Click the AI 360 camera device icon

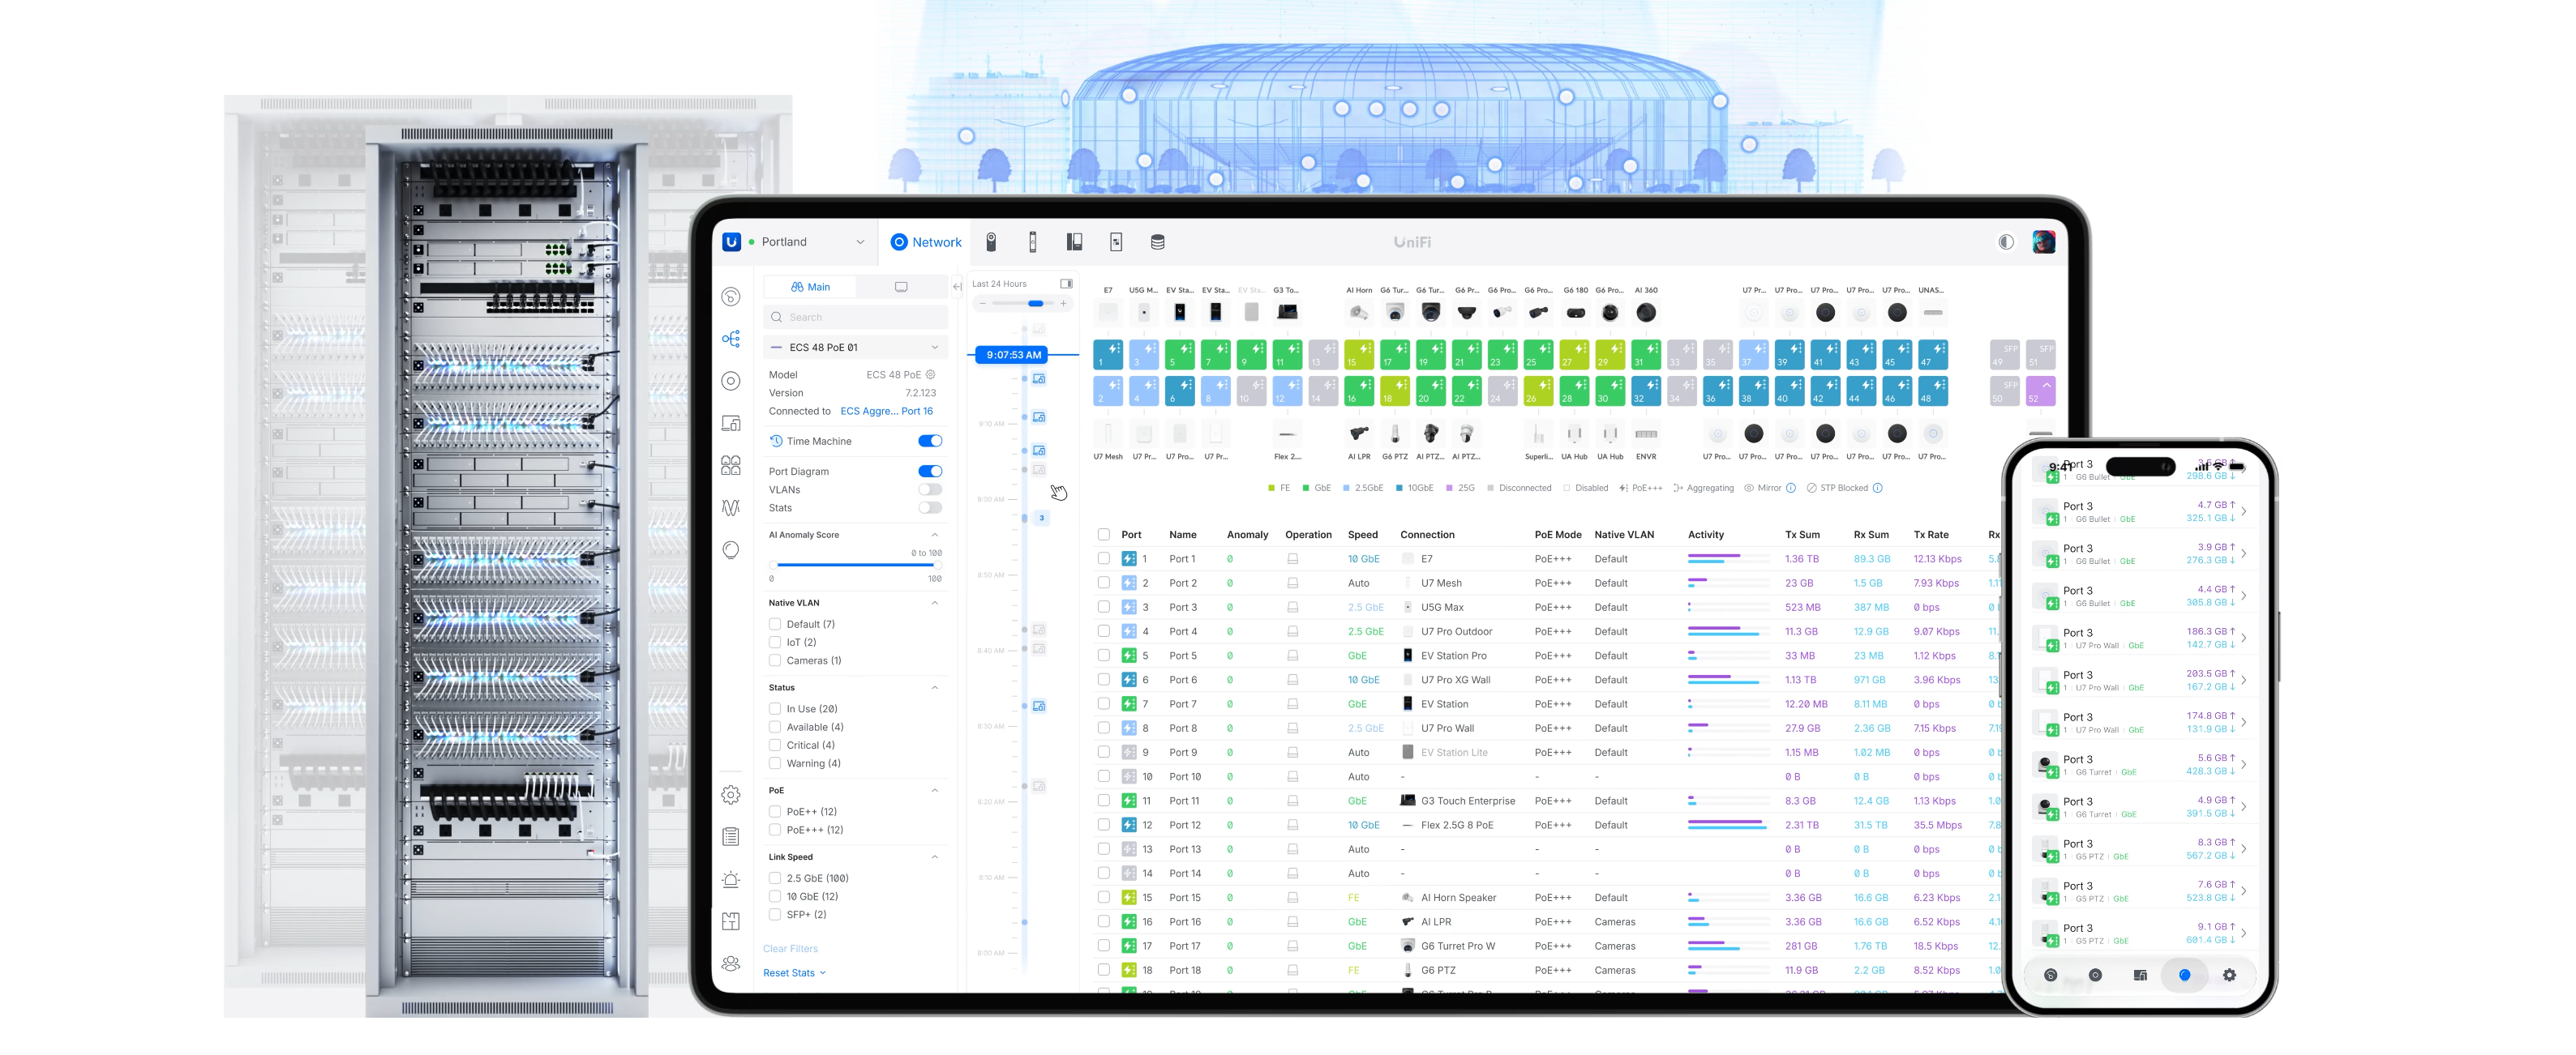[1645, 313]
